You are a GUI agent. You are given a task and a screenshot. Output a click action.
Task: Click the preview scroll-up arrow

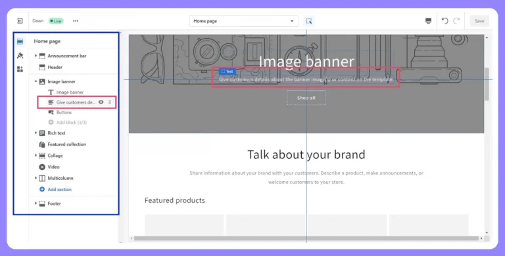pyautogui.click(x=487, y=37)
